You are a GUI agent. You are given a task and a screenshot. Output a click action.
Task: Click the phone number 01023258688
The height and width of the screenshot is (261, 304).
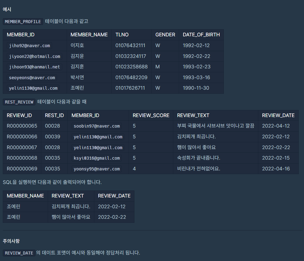pos(131,67)
